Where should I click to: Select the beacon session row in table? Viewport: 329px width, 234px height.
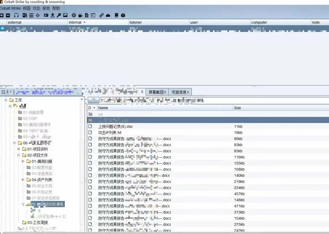coord(164,29)
